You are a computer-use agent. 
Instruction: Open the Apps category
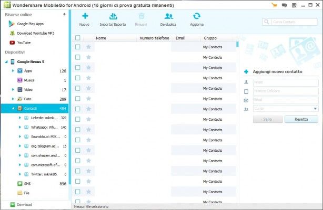(28, 71)
